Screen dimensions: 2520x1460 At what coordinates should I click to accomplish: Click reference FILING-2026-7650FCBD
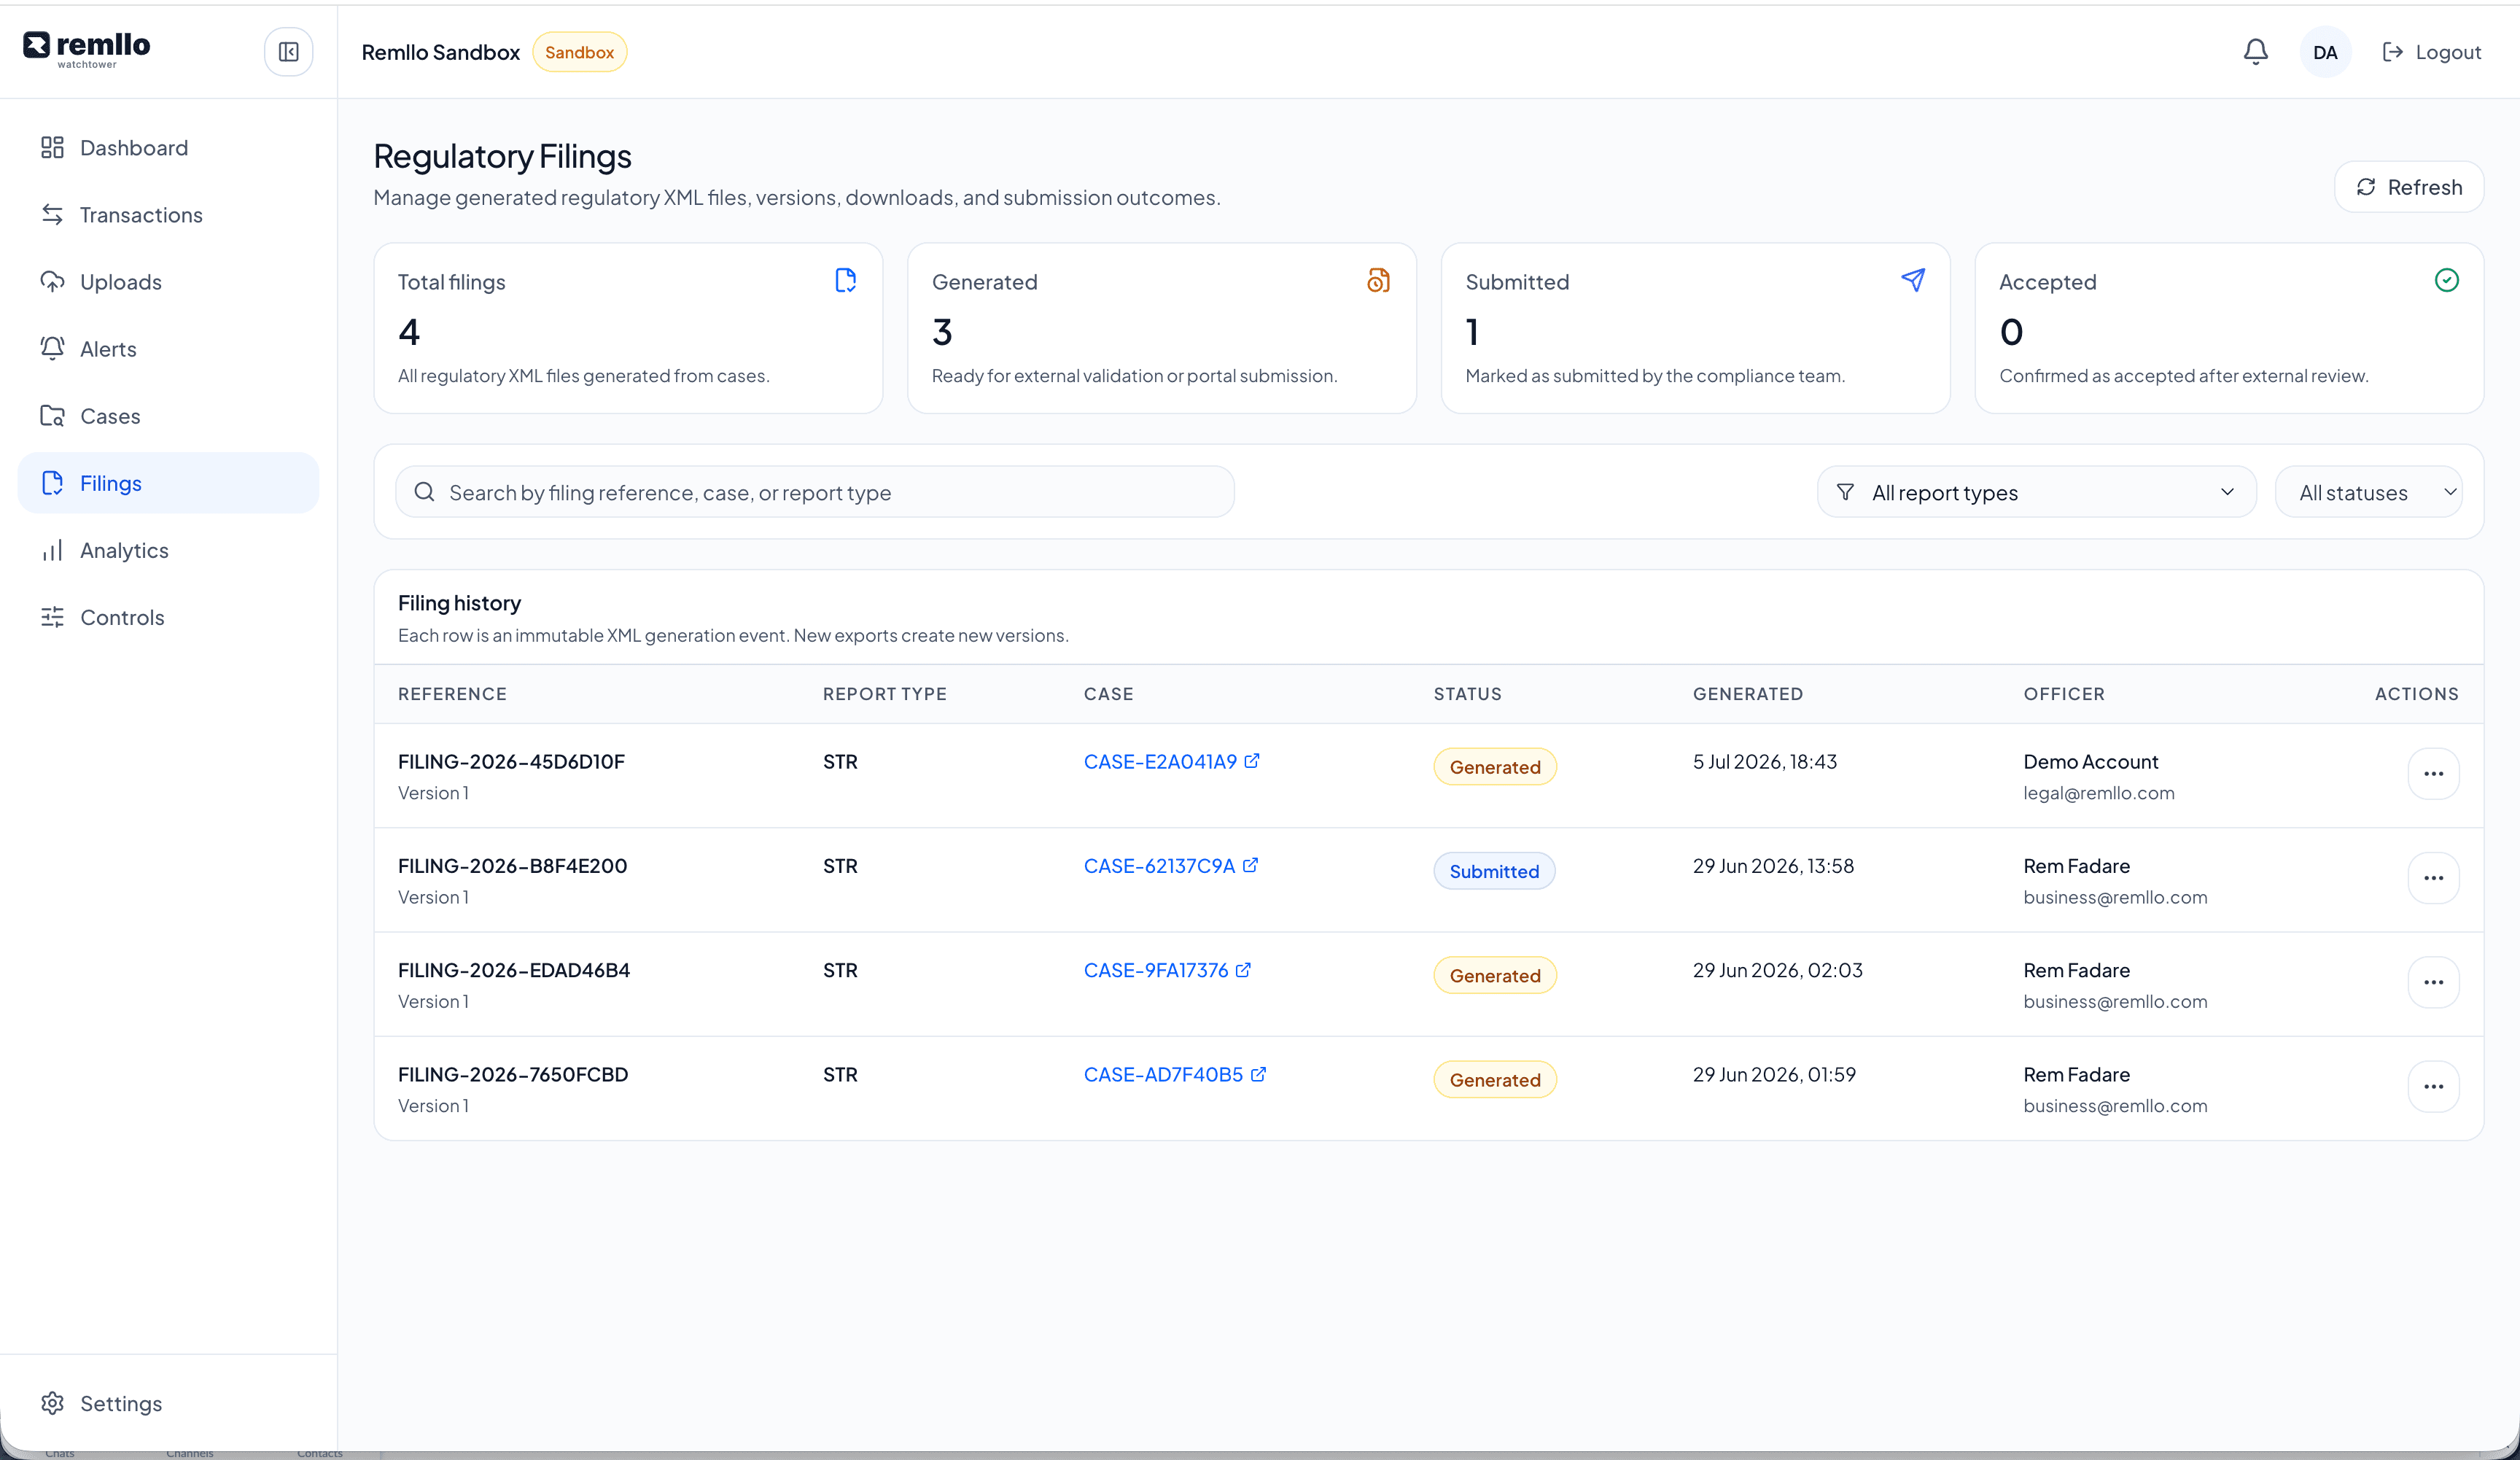coord(513,1074)
